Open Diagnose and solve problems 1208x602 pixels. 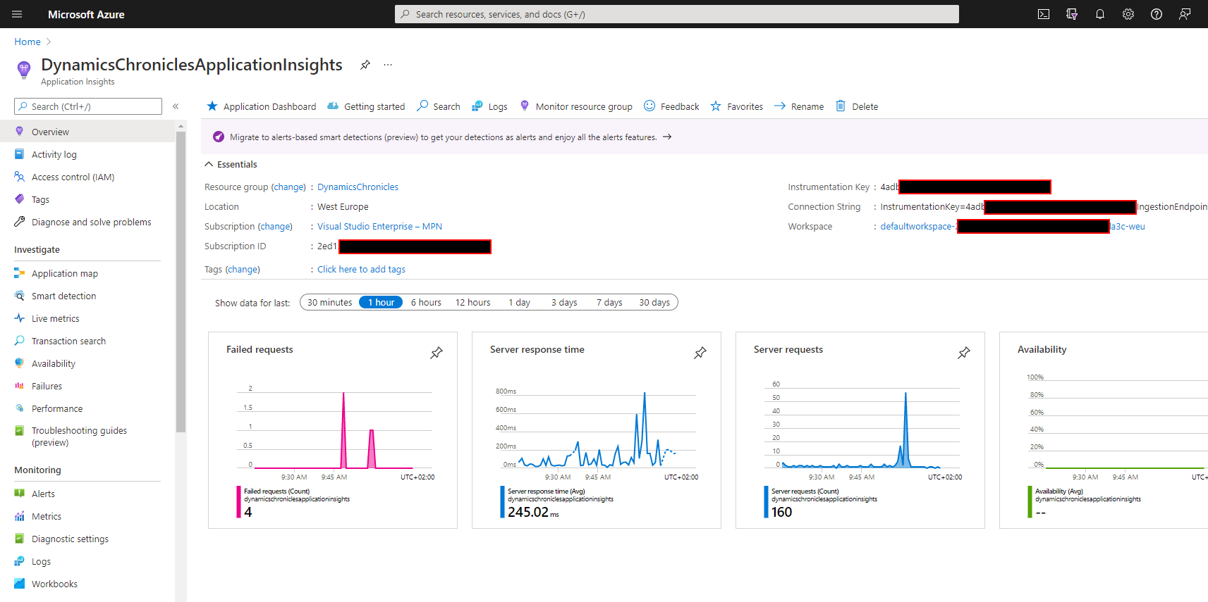[87, 222]
